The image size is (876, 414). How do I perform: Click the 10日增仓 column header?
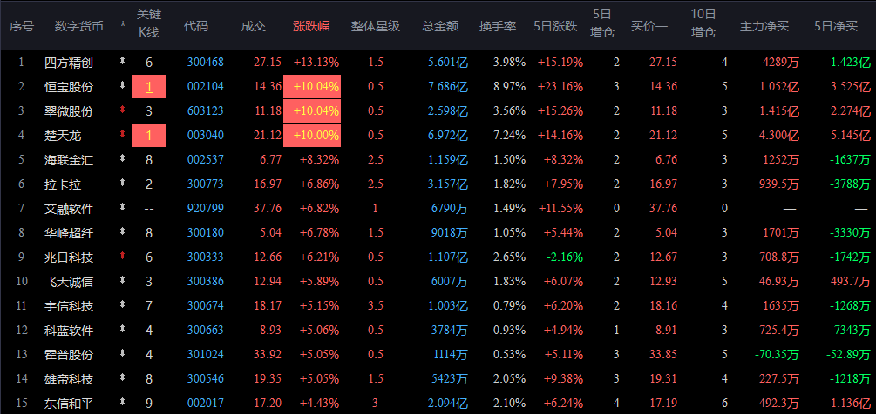click(x=703, y=23)
